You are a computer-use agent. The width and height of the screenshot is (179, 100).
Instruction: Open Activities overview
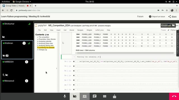point(6,2)
